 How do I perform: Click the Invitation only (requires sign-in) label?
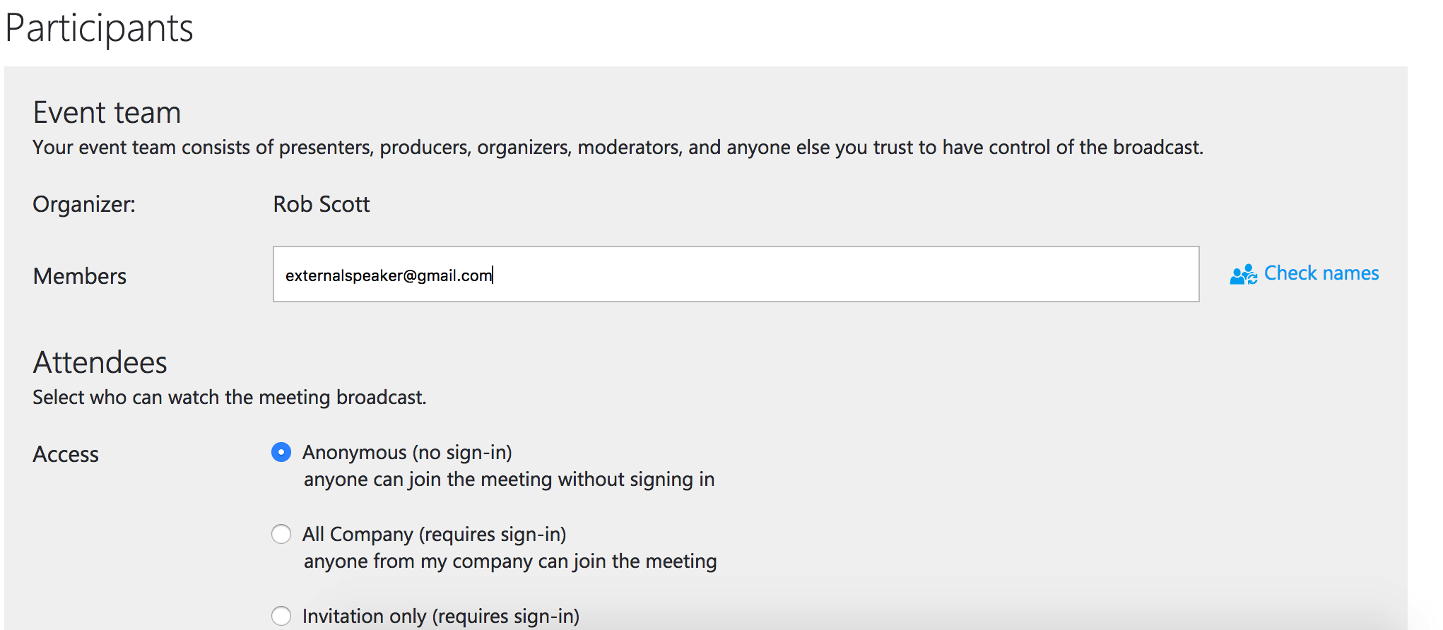(x=441, y=616)
